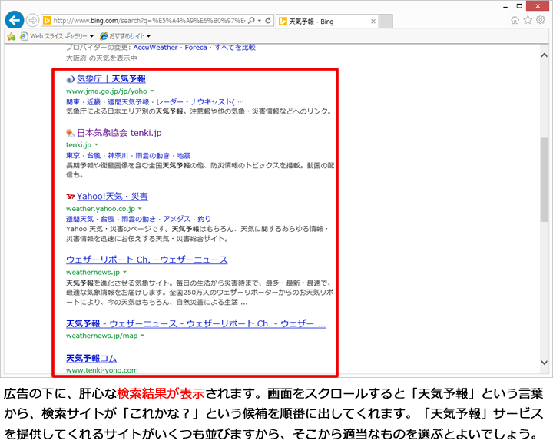Click the add-to-favorites-bar star icon

tap(12, 36)
